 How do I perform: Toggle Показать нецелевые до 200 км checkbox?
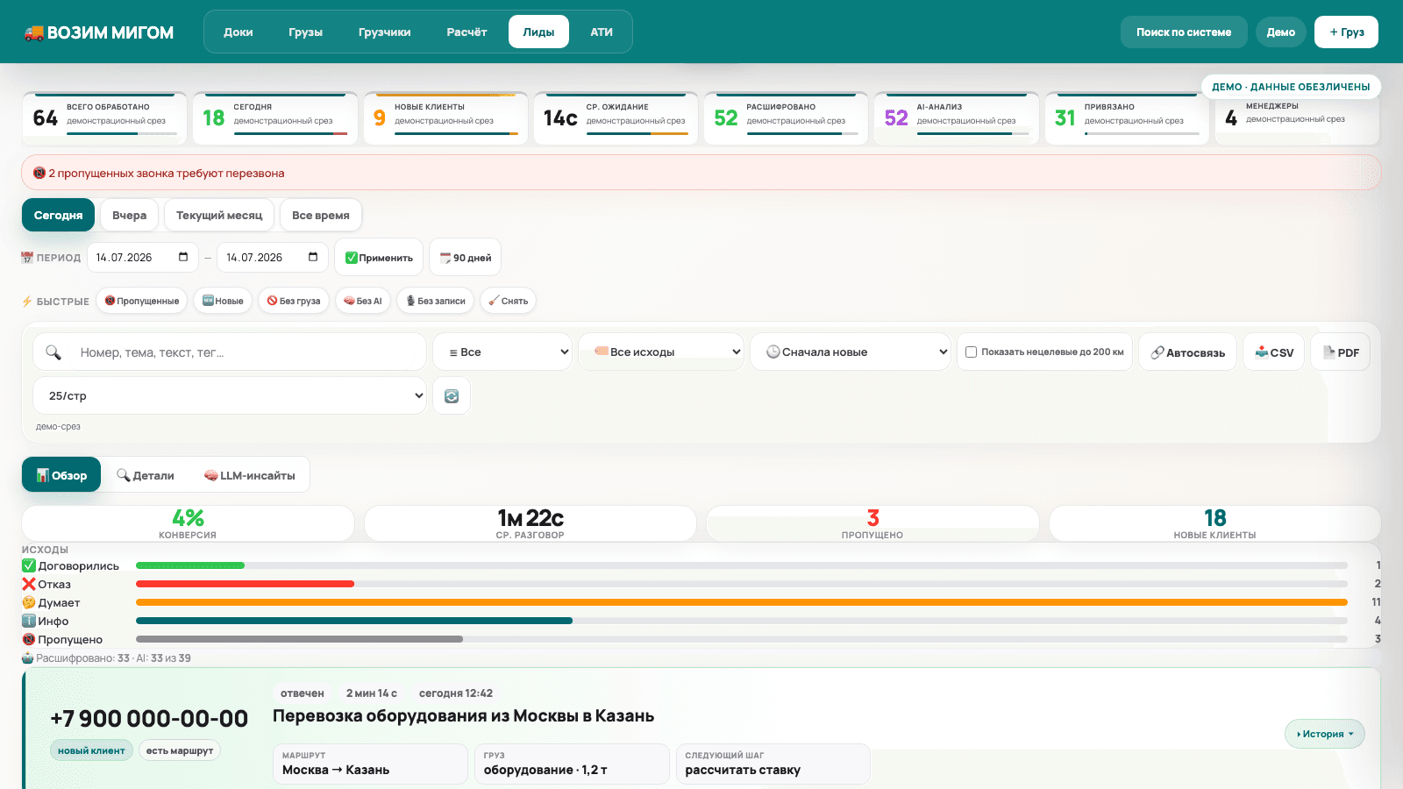pos(971,352)
